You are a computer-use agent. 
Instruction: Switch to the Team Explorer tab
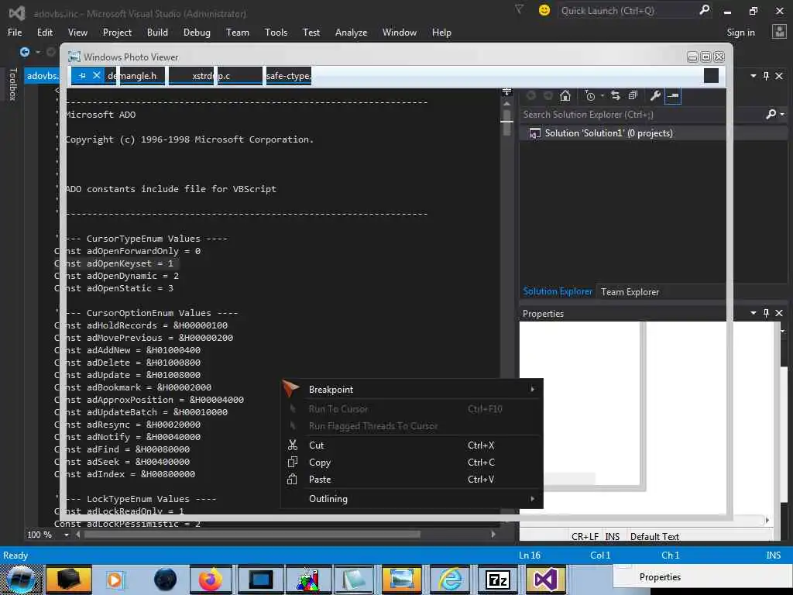tap(630, 292)
